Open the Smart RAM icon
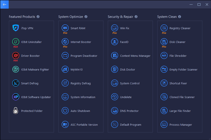211x140 pixels. [x=65, y=28]
